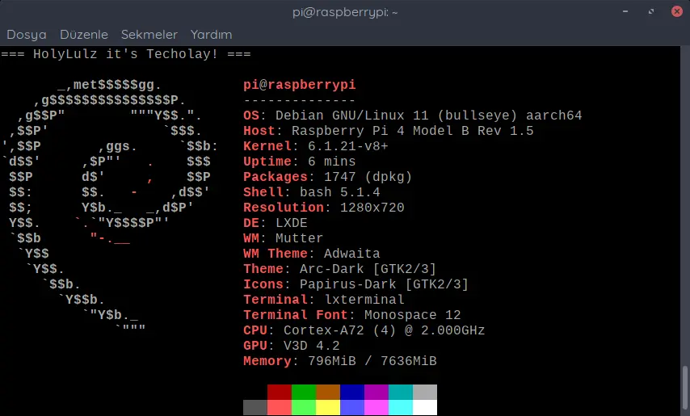Click the Memory line 796MiB / 7636MiB
690x416 pixels.
(x=339, y=361)
